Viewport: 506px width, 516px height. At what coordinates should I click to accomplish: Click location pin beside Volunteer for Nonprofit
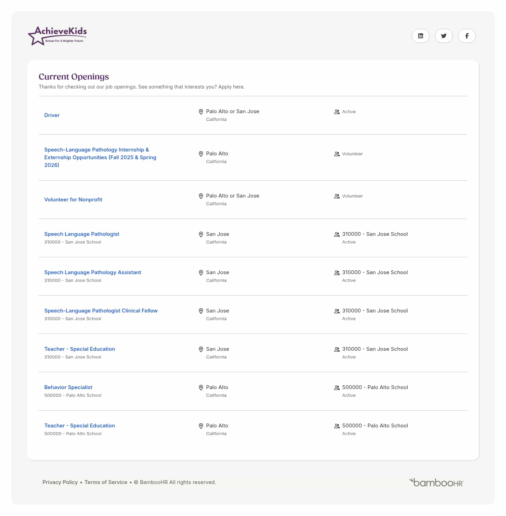click(201, 196)
